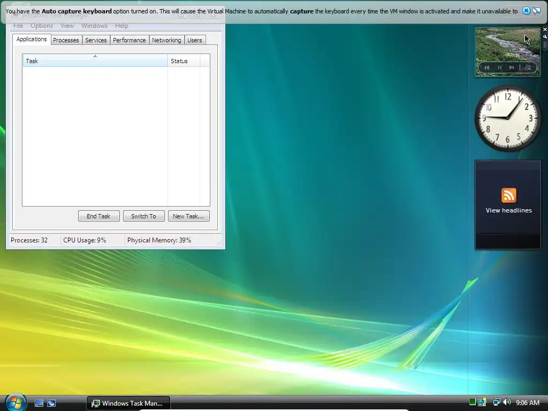This screenshot has height=411, width=548.
Task: Switch to the Users tab
Action: click(x=195, y=40)
